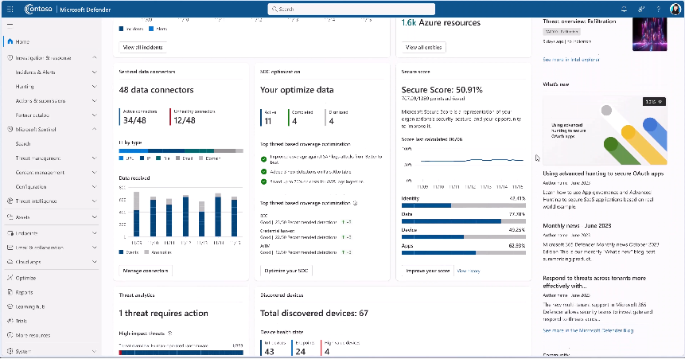Screen dimensions: 685x359
Task: Click Manage connectors button
Action: pyautogui.click(x=146, y=271)
